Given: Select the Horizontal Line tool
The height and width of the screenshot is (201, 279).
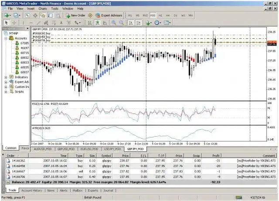Looking at the screenshot, I should point(31,23).
